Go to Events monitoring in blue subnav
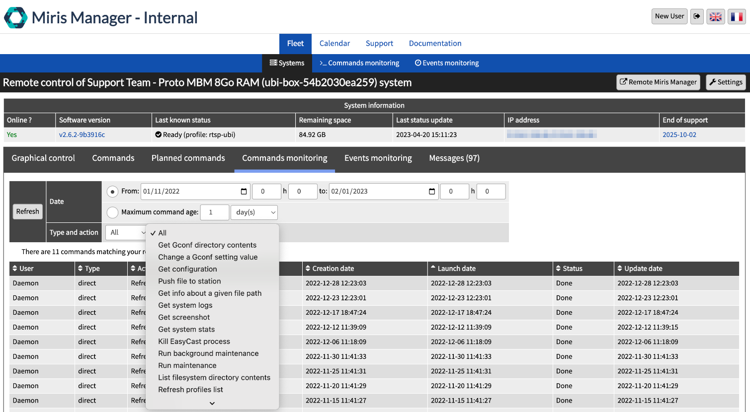Screen dimensions: 750x412 tap(447, 63)
